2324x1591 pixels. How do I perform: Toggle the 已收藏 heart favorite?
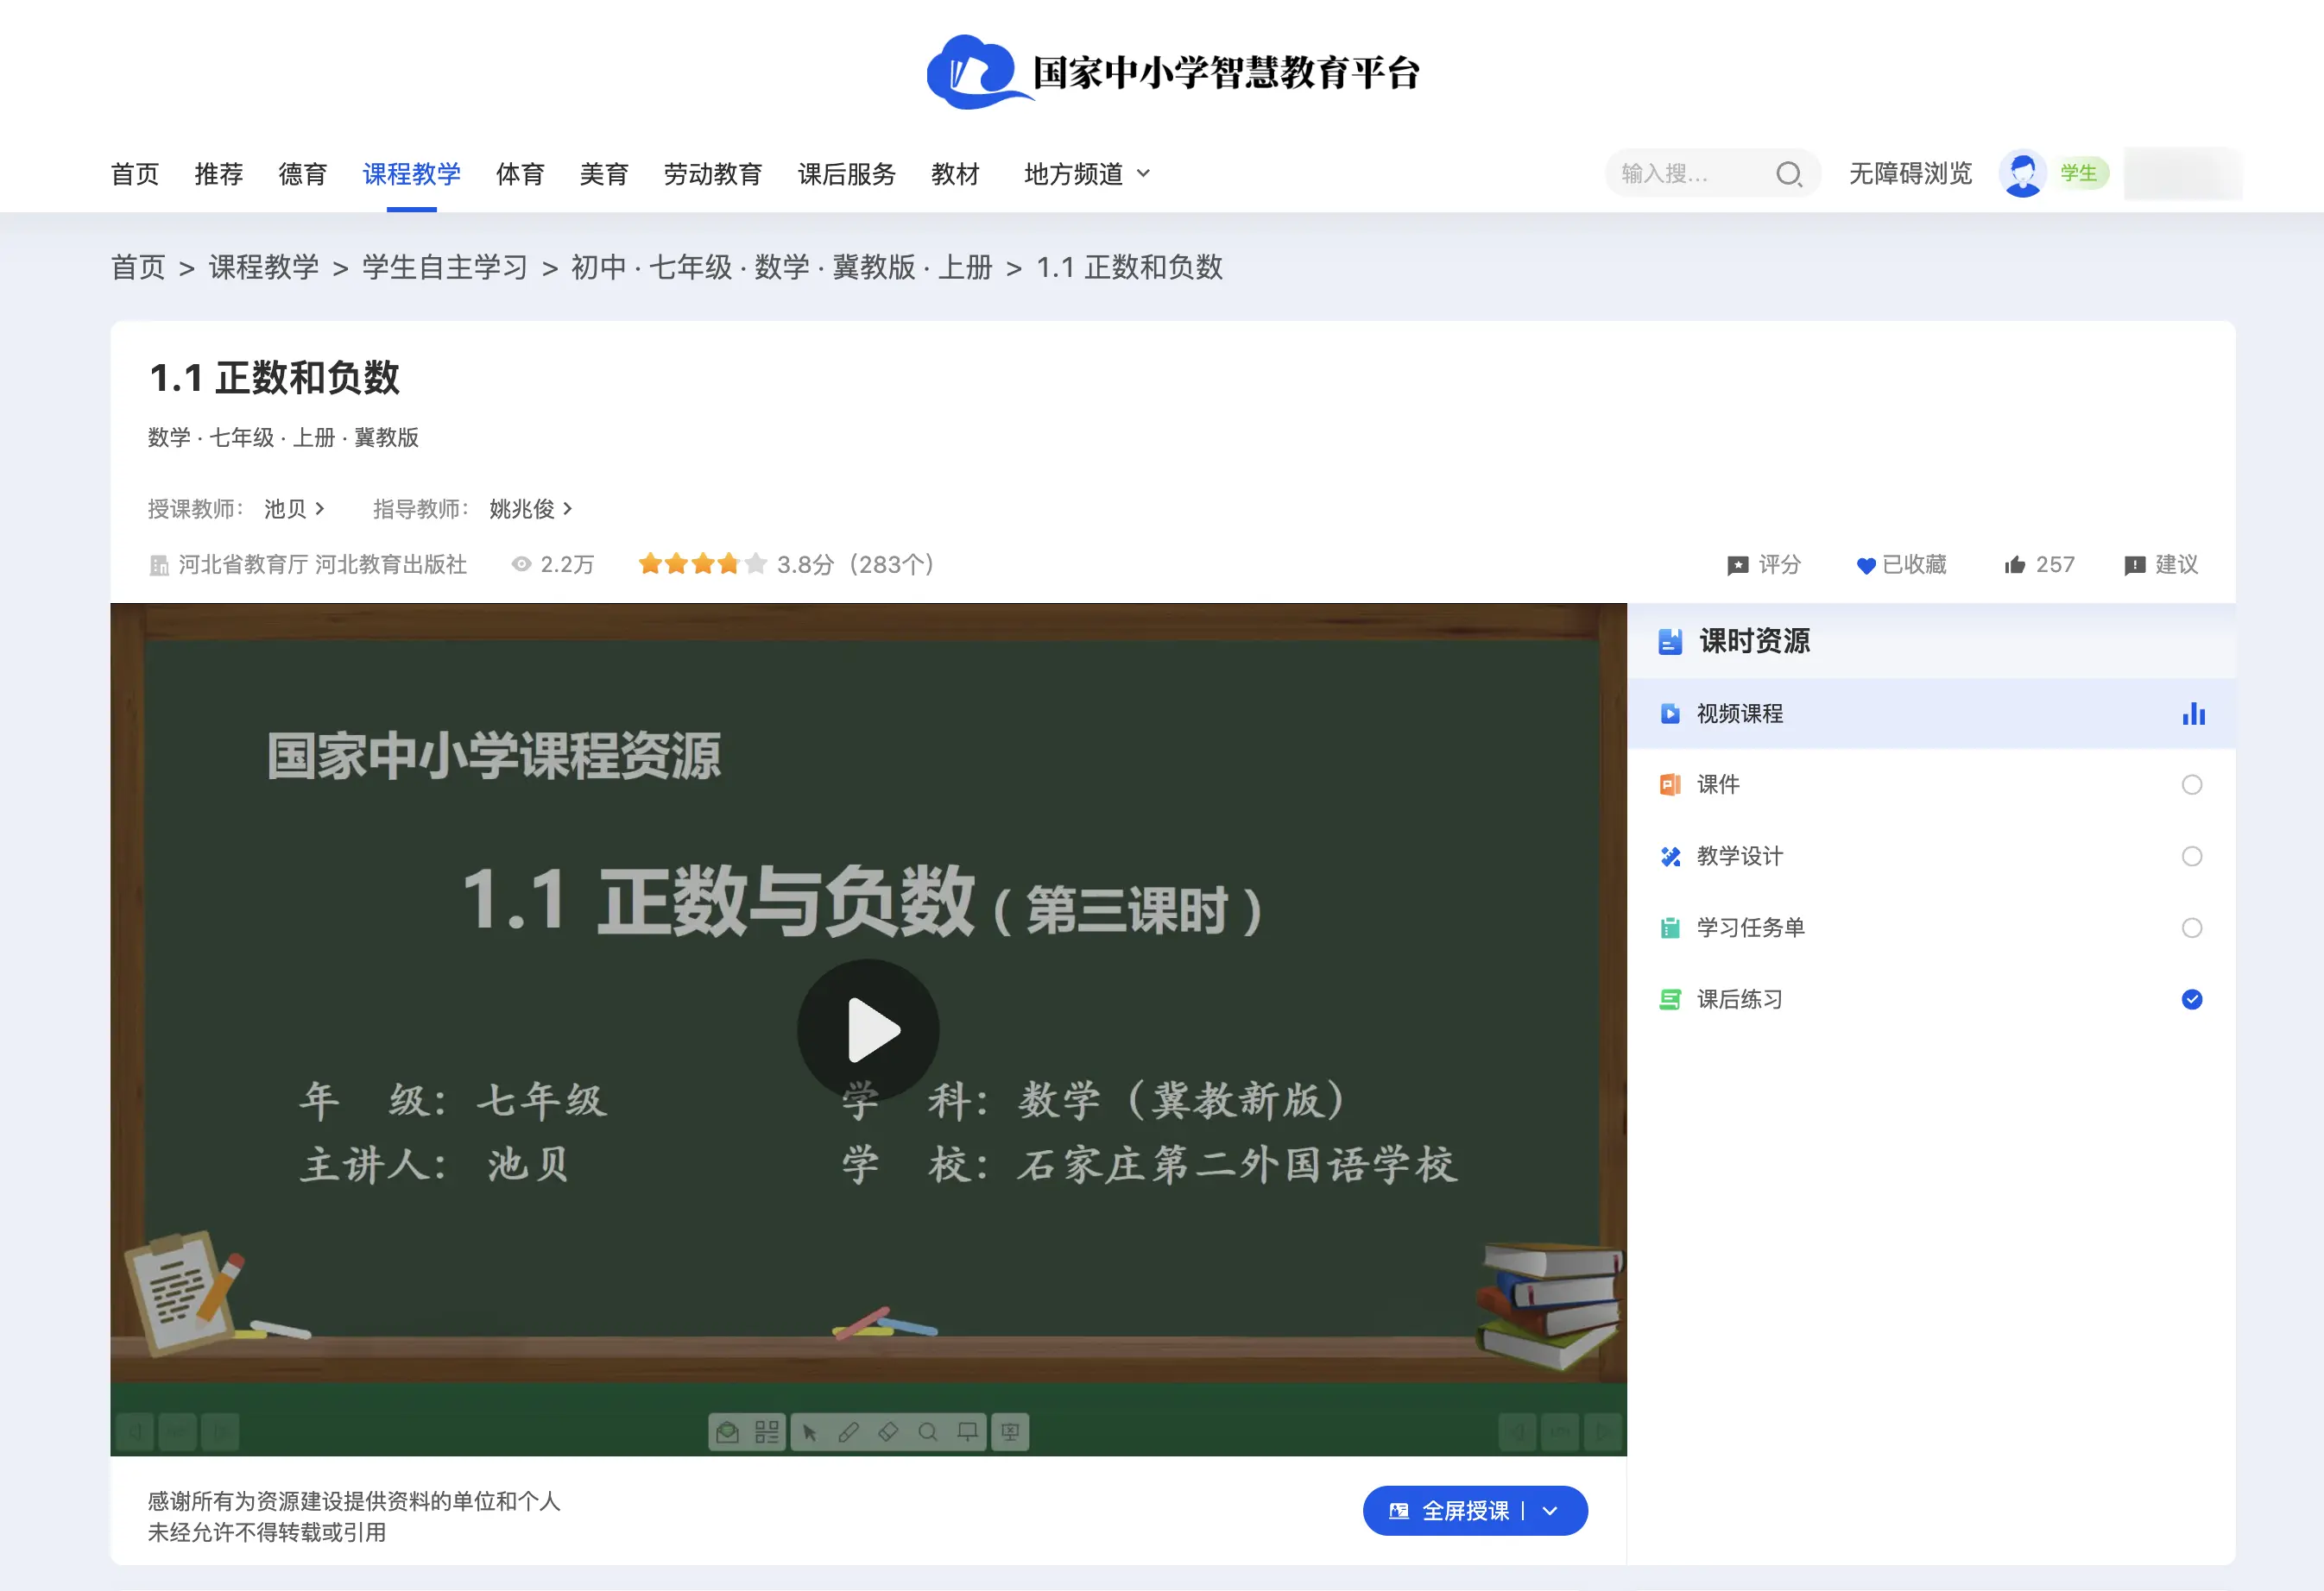1901,564
